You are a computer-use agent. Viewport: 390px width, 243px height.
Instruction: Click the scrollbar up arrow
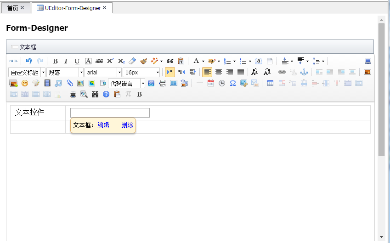tap(381, 19)
